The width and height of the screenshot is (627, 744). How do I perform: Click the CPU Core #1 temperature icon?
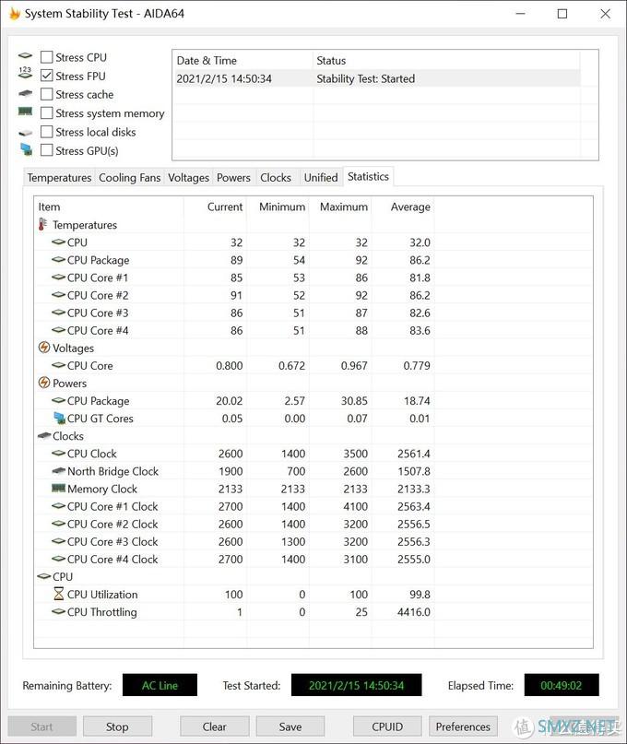pos(58,278)
